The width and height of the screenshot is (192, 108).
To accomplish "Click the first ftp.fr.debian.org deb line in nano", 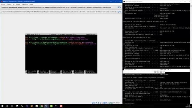I will click(55, 37).
